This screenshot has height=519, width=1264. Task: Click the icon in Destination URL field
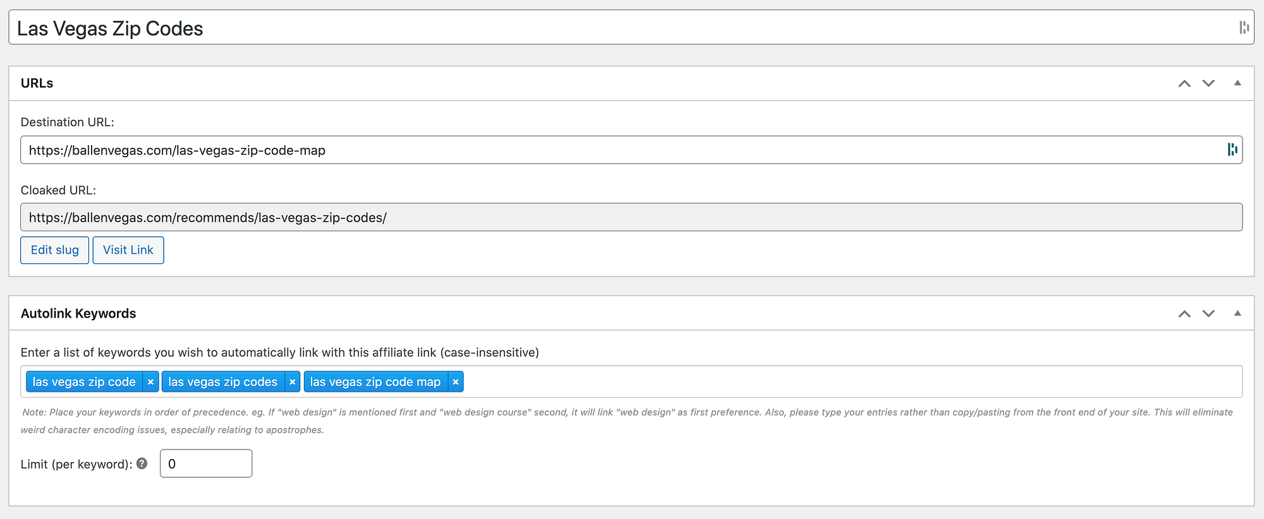point(1232,150)
